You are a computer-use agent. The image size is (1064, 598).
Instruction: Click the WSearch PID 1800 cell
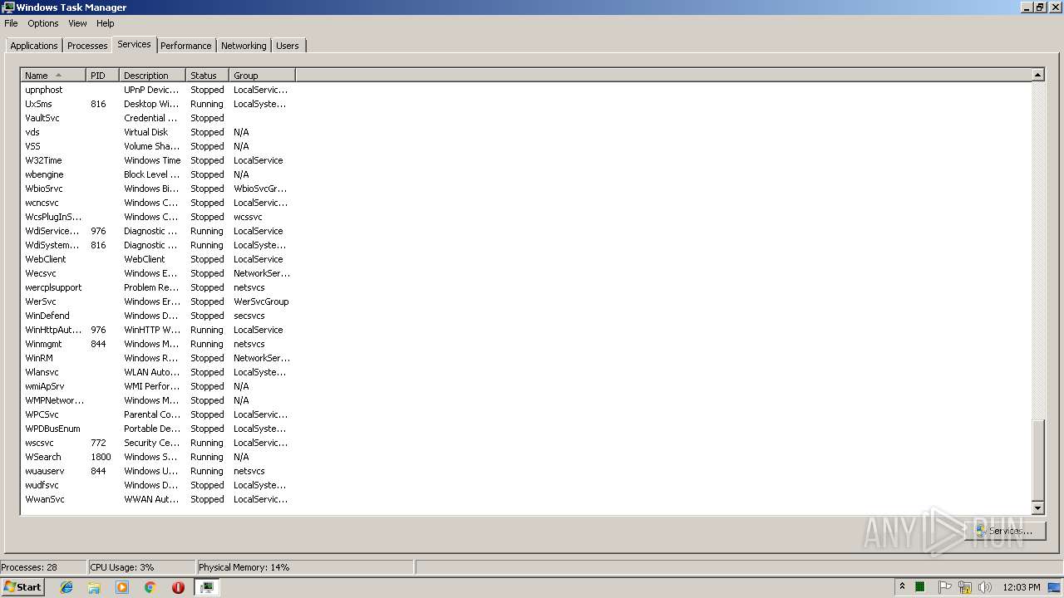(x=101, y=457)
